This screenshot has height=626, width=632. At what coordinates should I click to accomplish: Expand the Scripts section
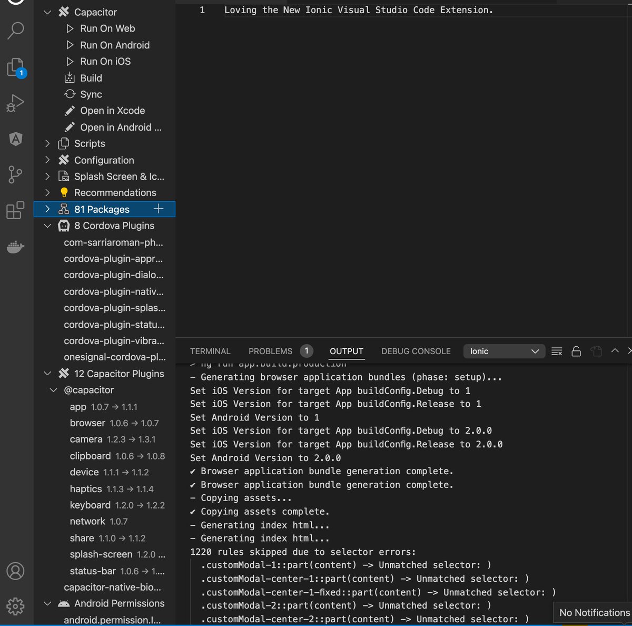pos(47,143)
